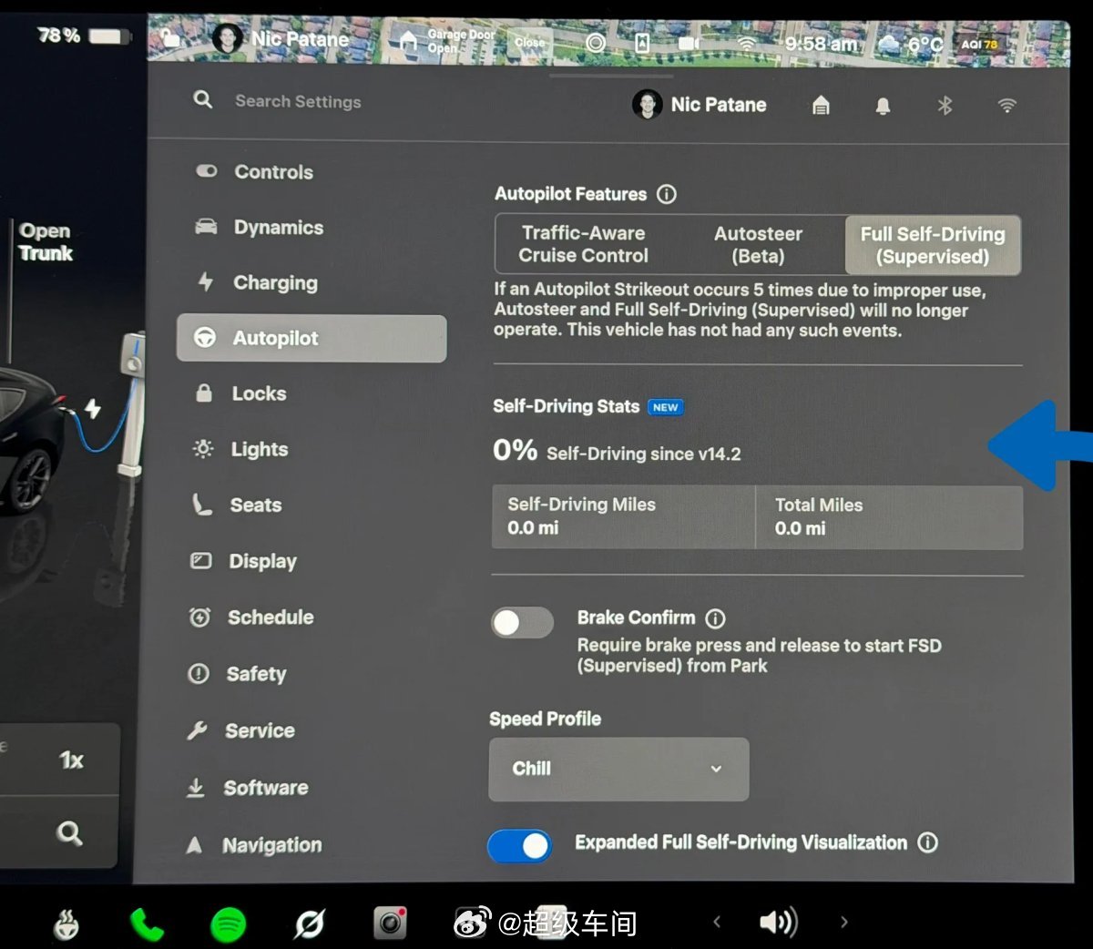Open Nic Patane profile in settings header

click(700, 105)
